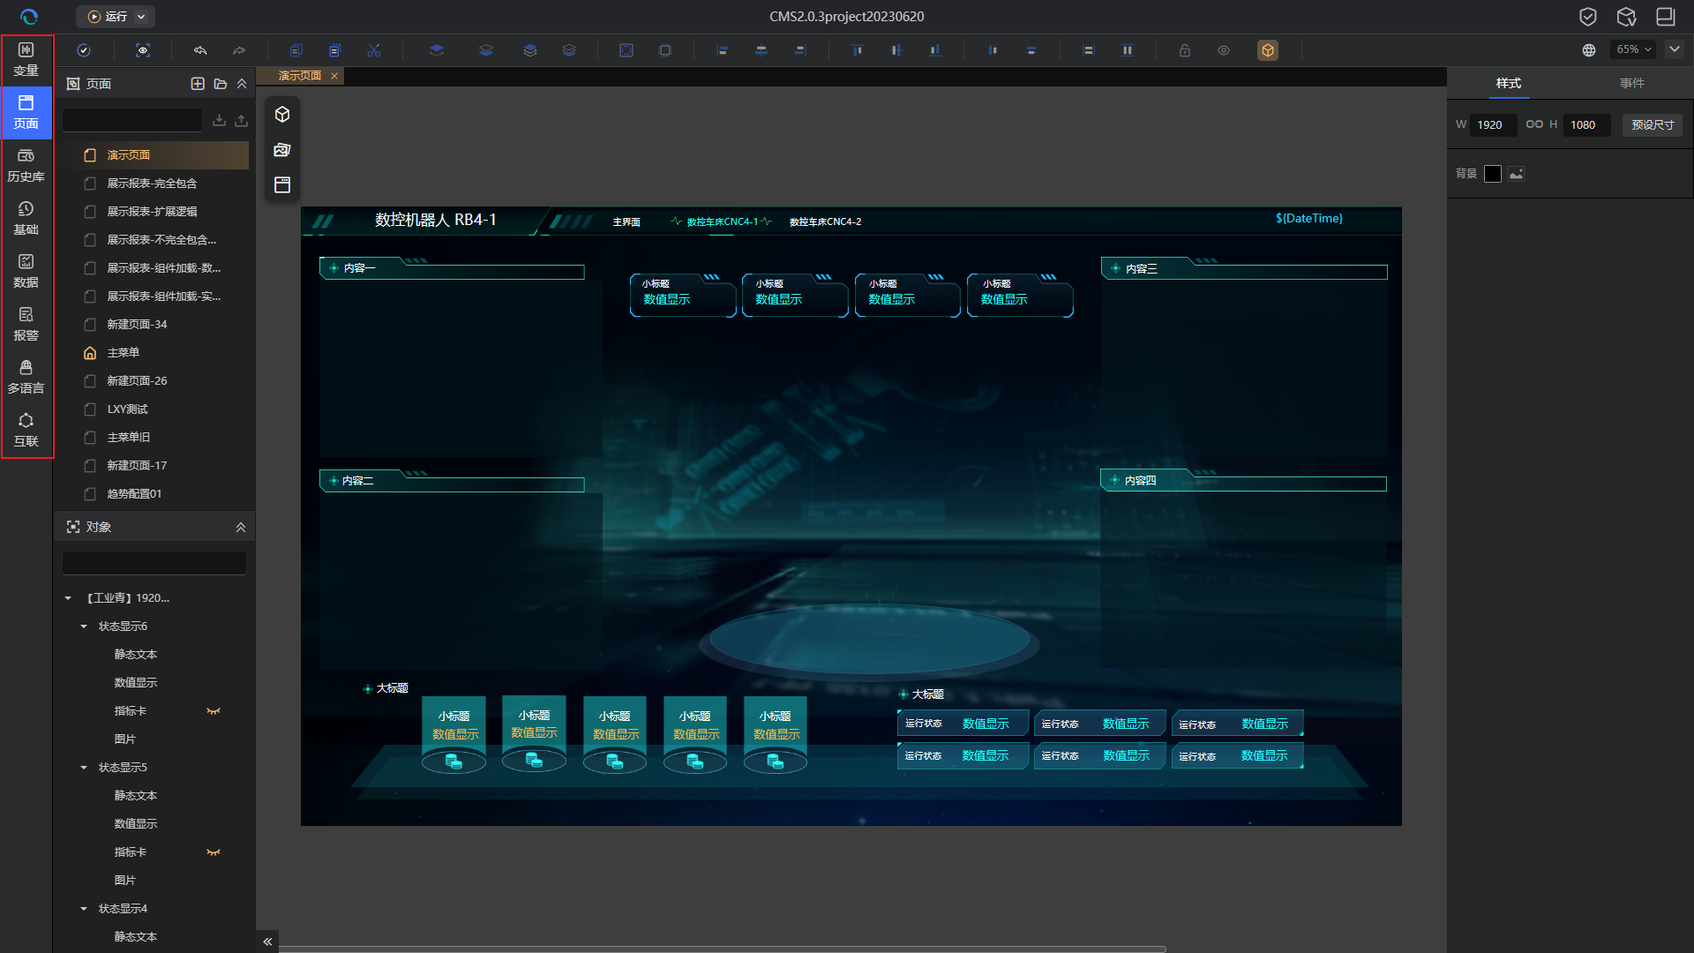Open the 变量 (variables) sidebar section
Screen dimensions: 1694x953
[x=26, y=59]
